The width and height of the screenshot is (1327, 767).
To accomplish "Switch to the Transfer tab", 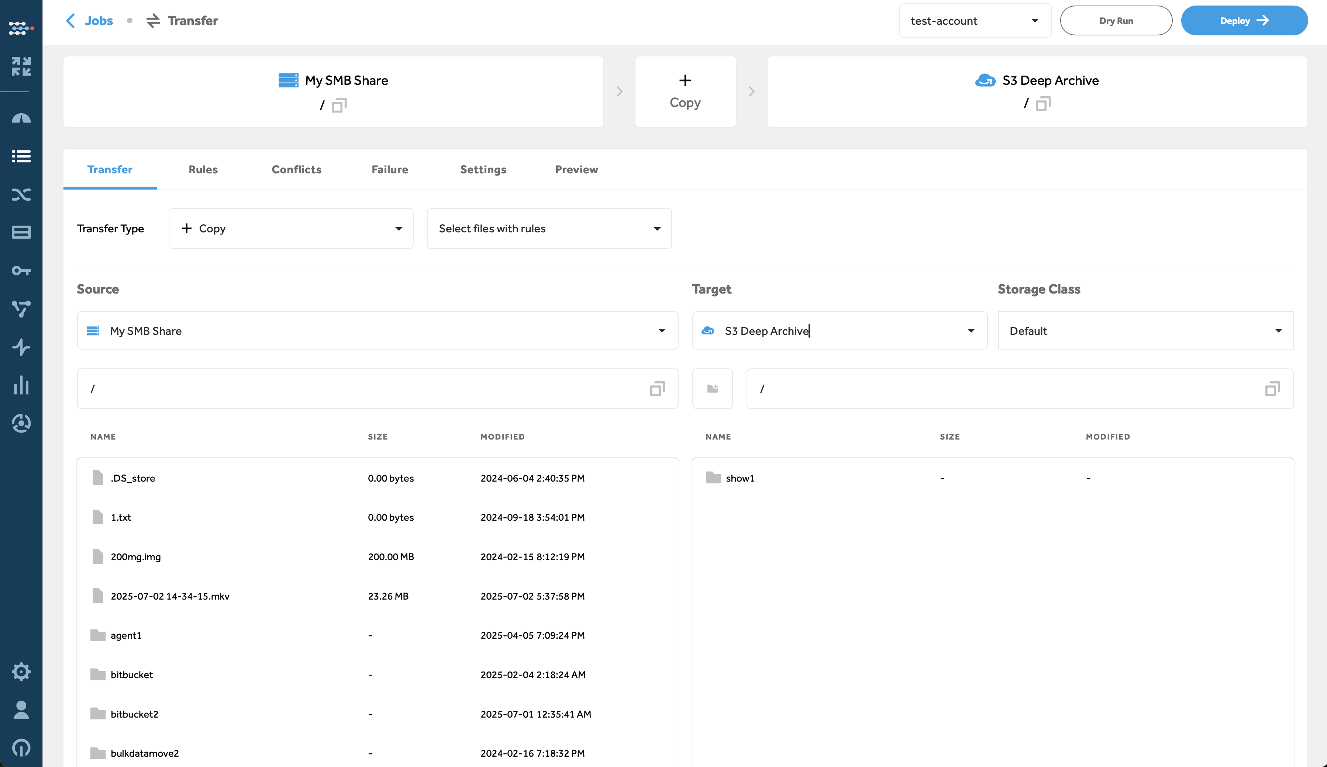I will point(110,169).
